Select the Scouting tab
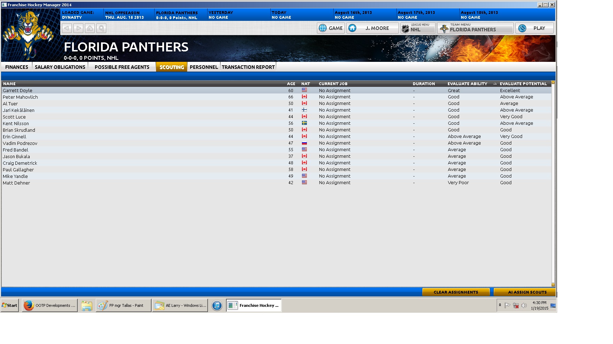This screenshot has height=344, width=613. tap(172, 67)
